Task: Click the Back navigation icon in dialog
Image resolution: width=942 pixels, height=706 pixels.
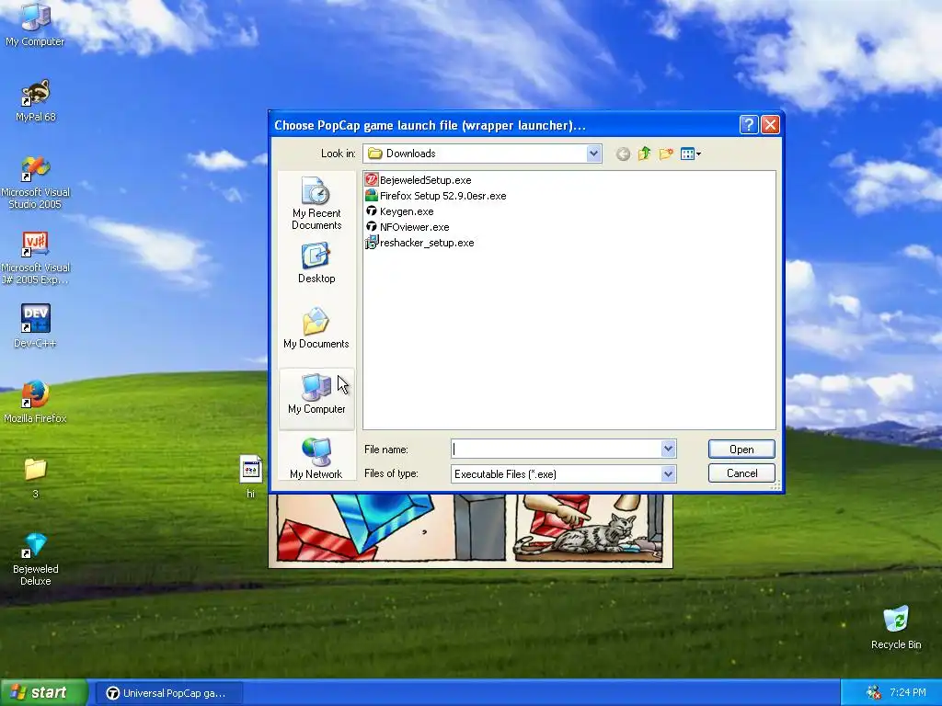Action: pos(623,154)
